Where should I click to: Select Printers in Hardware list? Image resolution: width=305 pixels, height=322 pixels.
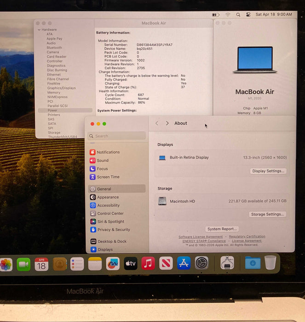tap(54, 115)
